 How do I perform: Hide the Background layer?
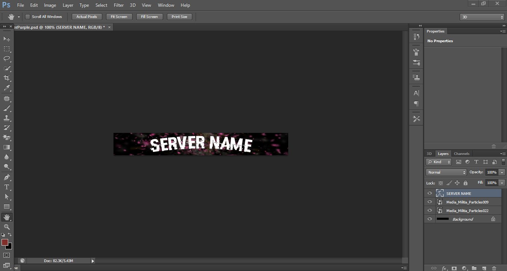[430, 219]
